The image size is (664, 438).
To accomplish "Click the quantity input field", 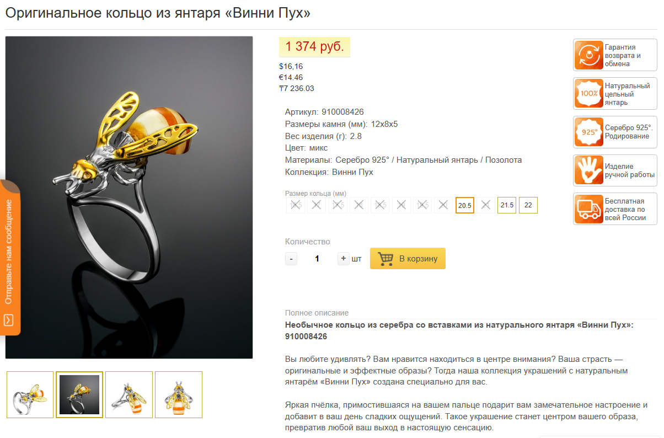I will point(317,259).
